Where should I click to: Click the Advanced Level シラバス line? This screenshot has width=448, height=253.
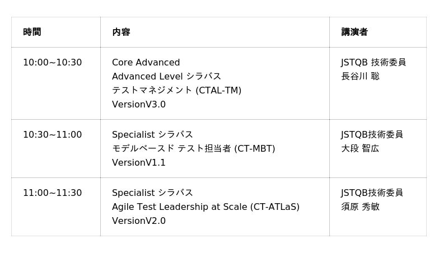(166, 77)
